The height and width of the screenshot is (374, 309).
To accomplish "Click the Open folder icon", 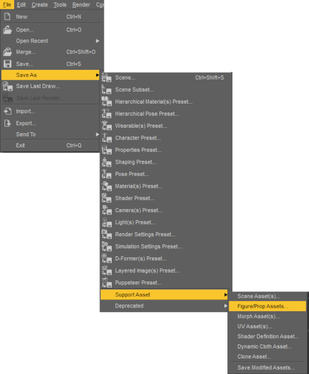I will pyautogui.click(x=7, y=30).
